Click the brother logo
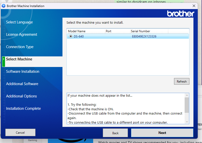The width and height of the screenshot is (202, 143). coord(181,14)
